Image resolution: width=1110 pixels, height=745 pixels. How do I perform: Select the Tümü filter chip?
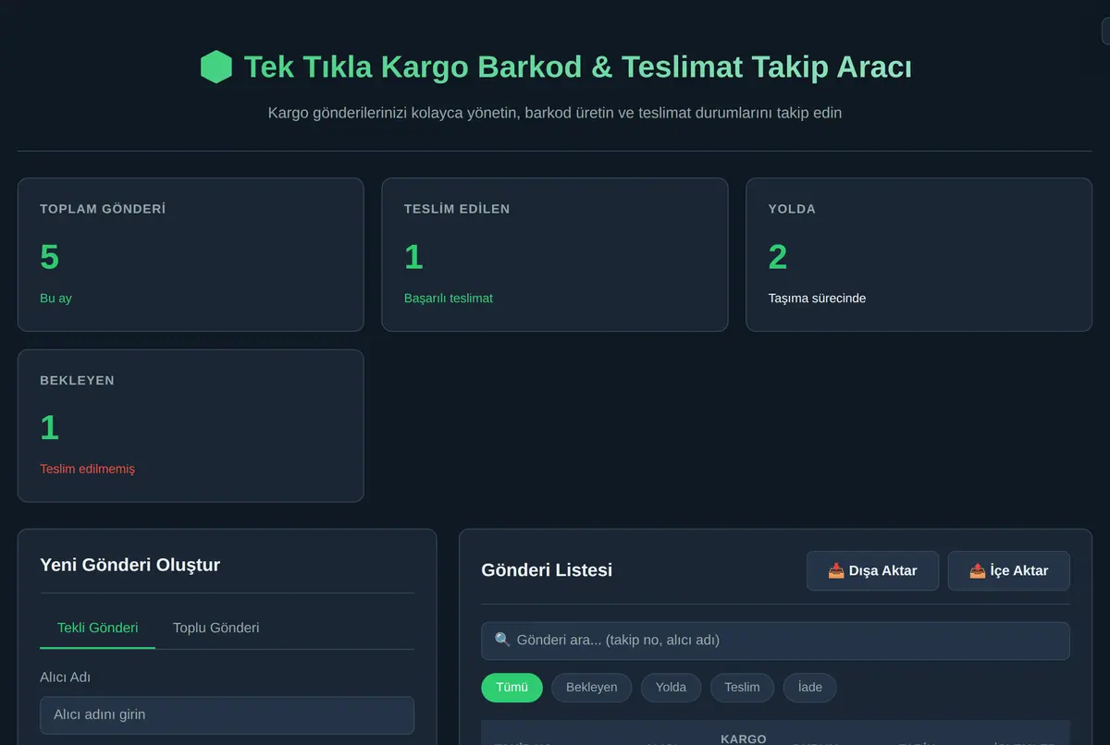[x=512, y=687]
